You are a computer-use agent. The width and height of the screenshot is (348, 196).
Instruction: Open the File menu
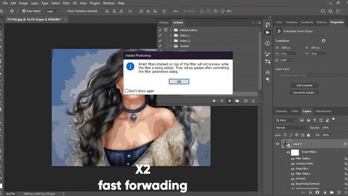coord(5,3)
